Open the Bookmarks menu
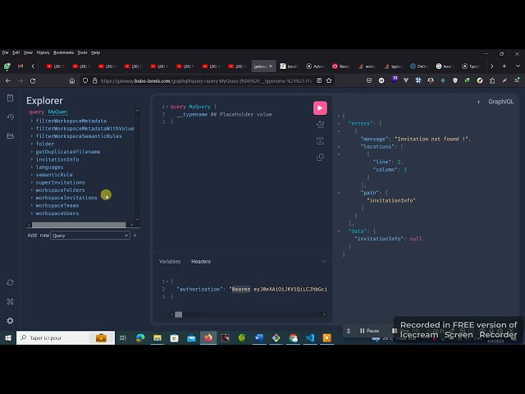 pos(63,53)
